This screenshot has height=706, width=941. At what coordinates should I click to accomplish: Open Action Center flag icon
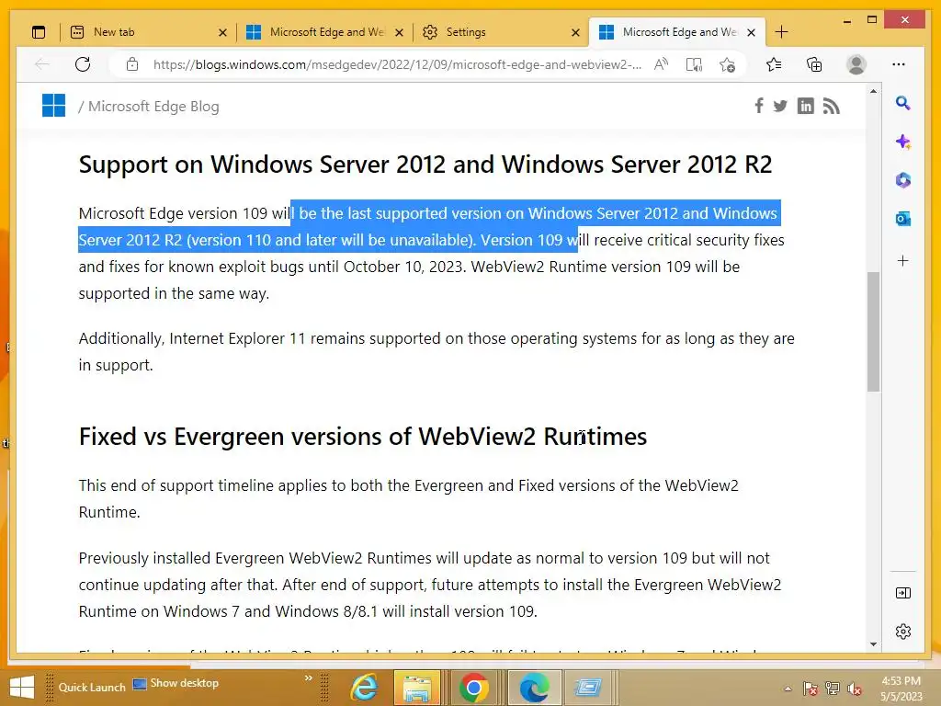[x=811, y=689]
